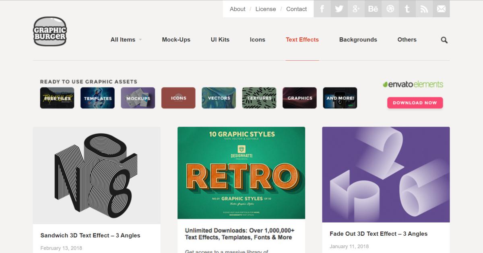The image size is (483, 253).
Task: Open the Behance social icon
Action: (x=373, y=9)
